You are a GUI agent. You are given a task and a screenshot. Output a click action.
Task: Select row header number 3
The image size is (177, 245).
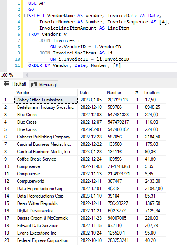8,115
